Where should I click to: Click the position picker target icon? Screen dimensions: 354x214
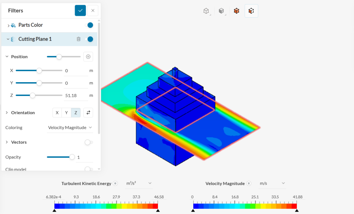click(88, 57)
